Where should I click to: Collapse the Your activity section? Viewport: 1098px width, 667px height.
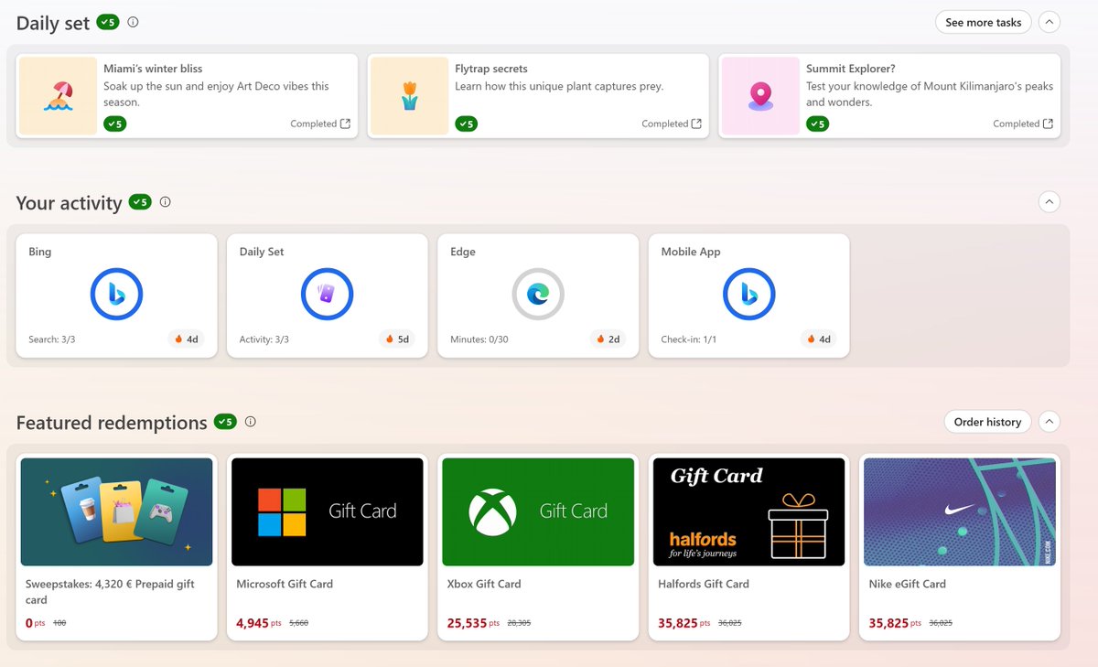click(x=1050, y=202)
